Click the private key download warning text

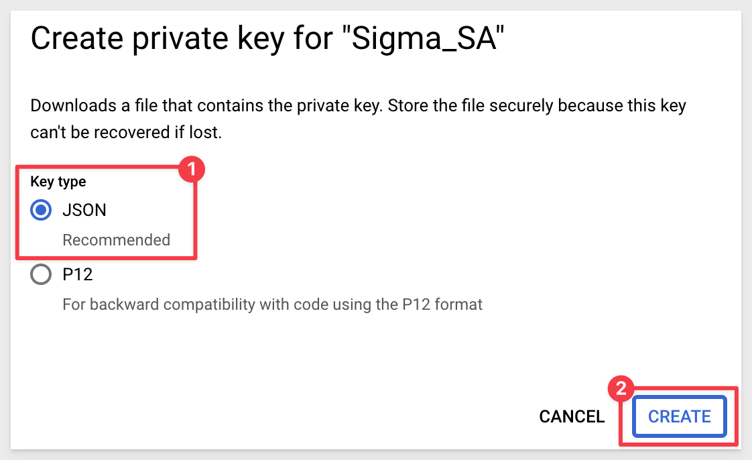(x=359, y=119)
